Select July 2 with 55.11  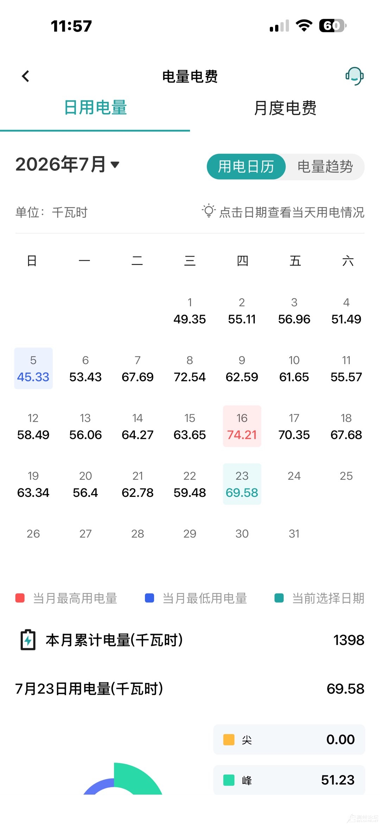[242, 311]
